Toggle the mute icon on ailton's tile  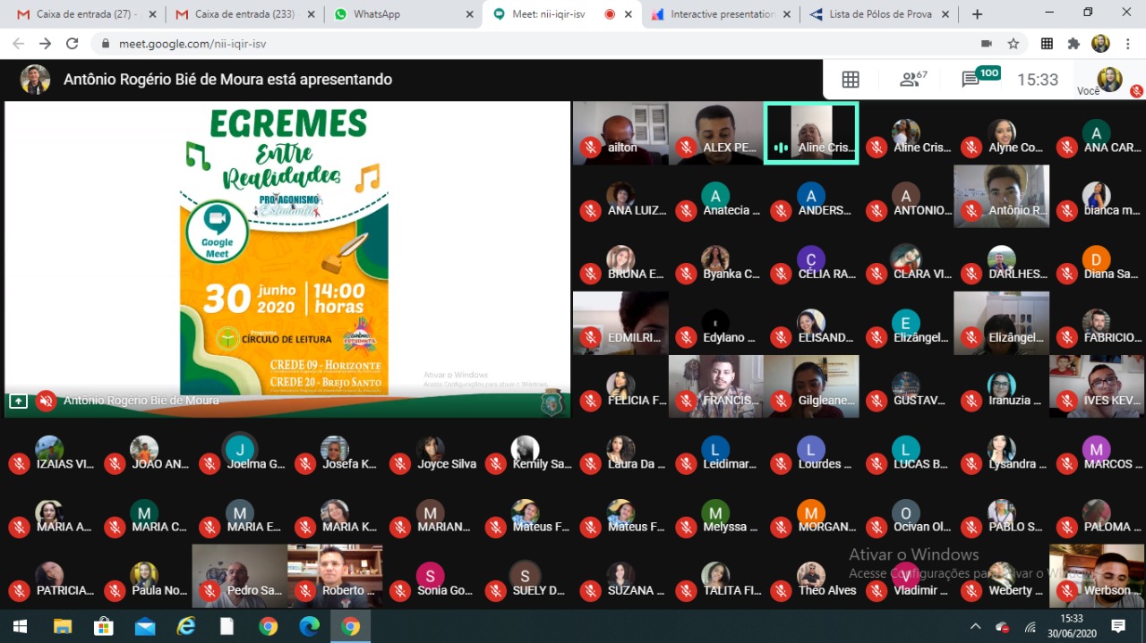pos(590,148)
